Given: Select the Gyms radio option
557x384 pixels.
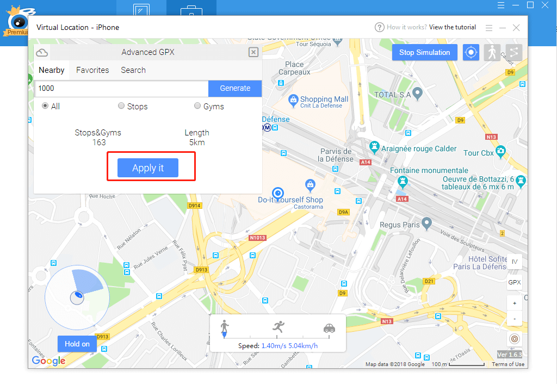Looking at the screenshot, I should pos(197,106).
